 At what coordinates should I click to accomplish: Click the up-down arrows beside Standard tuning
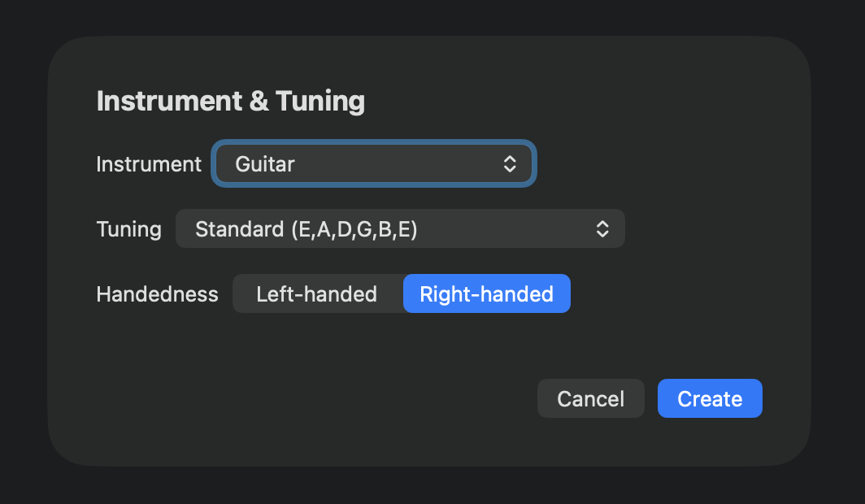(602, 228)
